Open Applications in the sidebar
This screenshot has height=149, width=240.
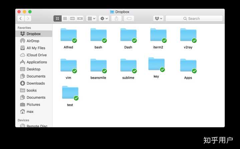34,62
